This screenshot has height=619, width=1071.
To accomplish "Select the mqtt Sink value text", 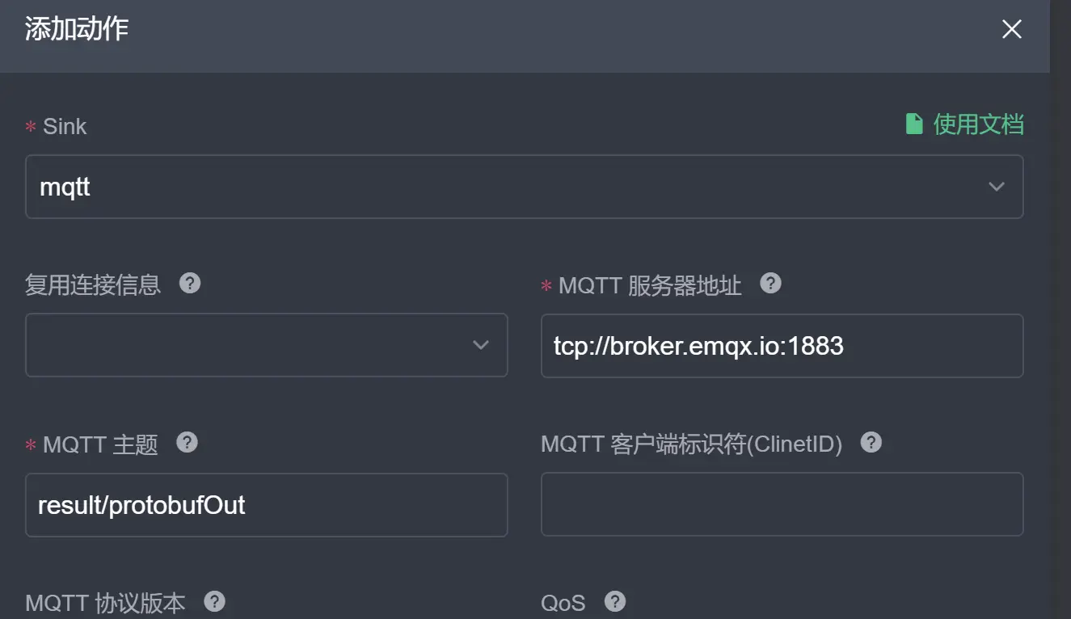I will 65,187.
